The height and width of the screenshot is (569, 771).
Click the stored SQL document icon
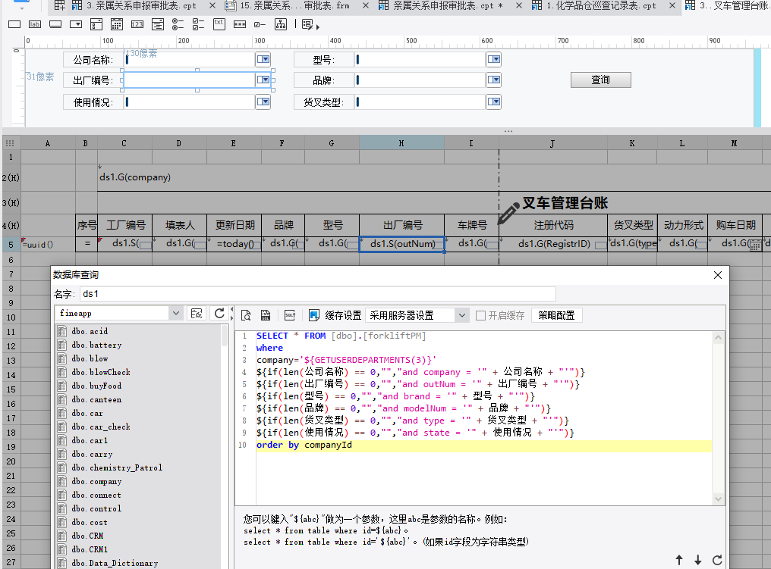point(266,315)
